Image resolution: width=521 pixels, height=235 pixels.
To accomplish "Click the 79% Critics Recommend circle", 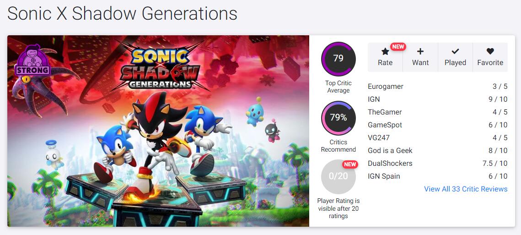I will (338, 118).
